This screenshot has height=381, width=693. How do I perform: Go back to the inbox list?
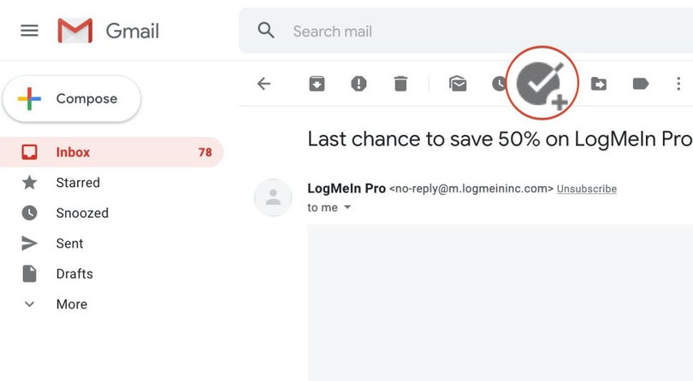pyautogui.click(x=264, y=84)
